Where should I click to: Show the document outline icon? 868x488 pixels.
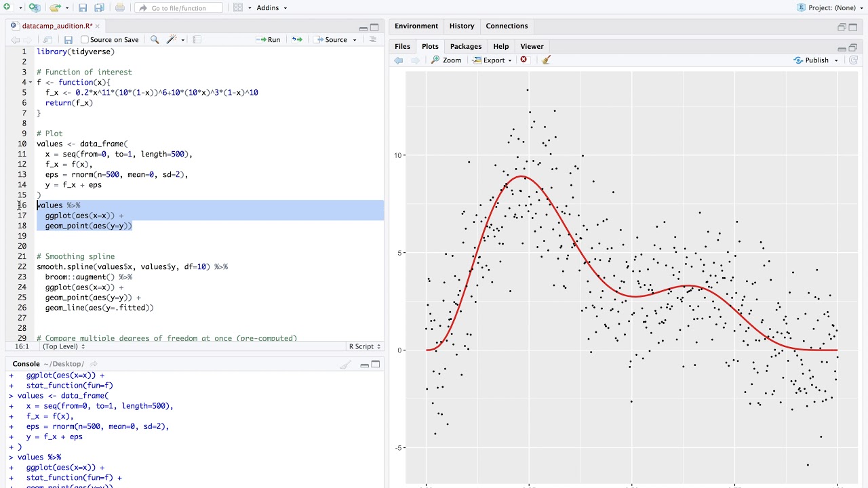tap(372, 39)
